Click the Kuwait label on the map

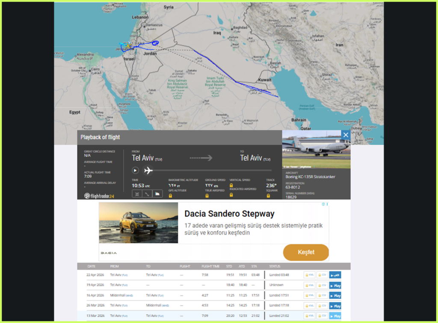(264, 80)
